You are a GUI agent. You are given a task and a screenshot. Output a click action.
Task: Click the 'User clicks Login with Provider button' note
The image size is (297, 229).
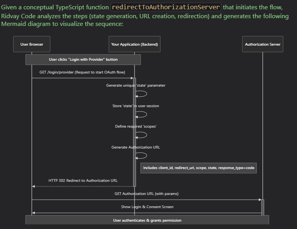click(x=83, y=60)
